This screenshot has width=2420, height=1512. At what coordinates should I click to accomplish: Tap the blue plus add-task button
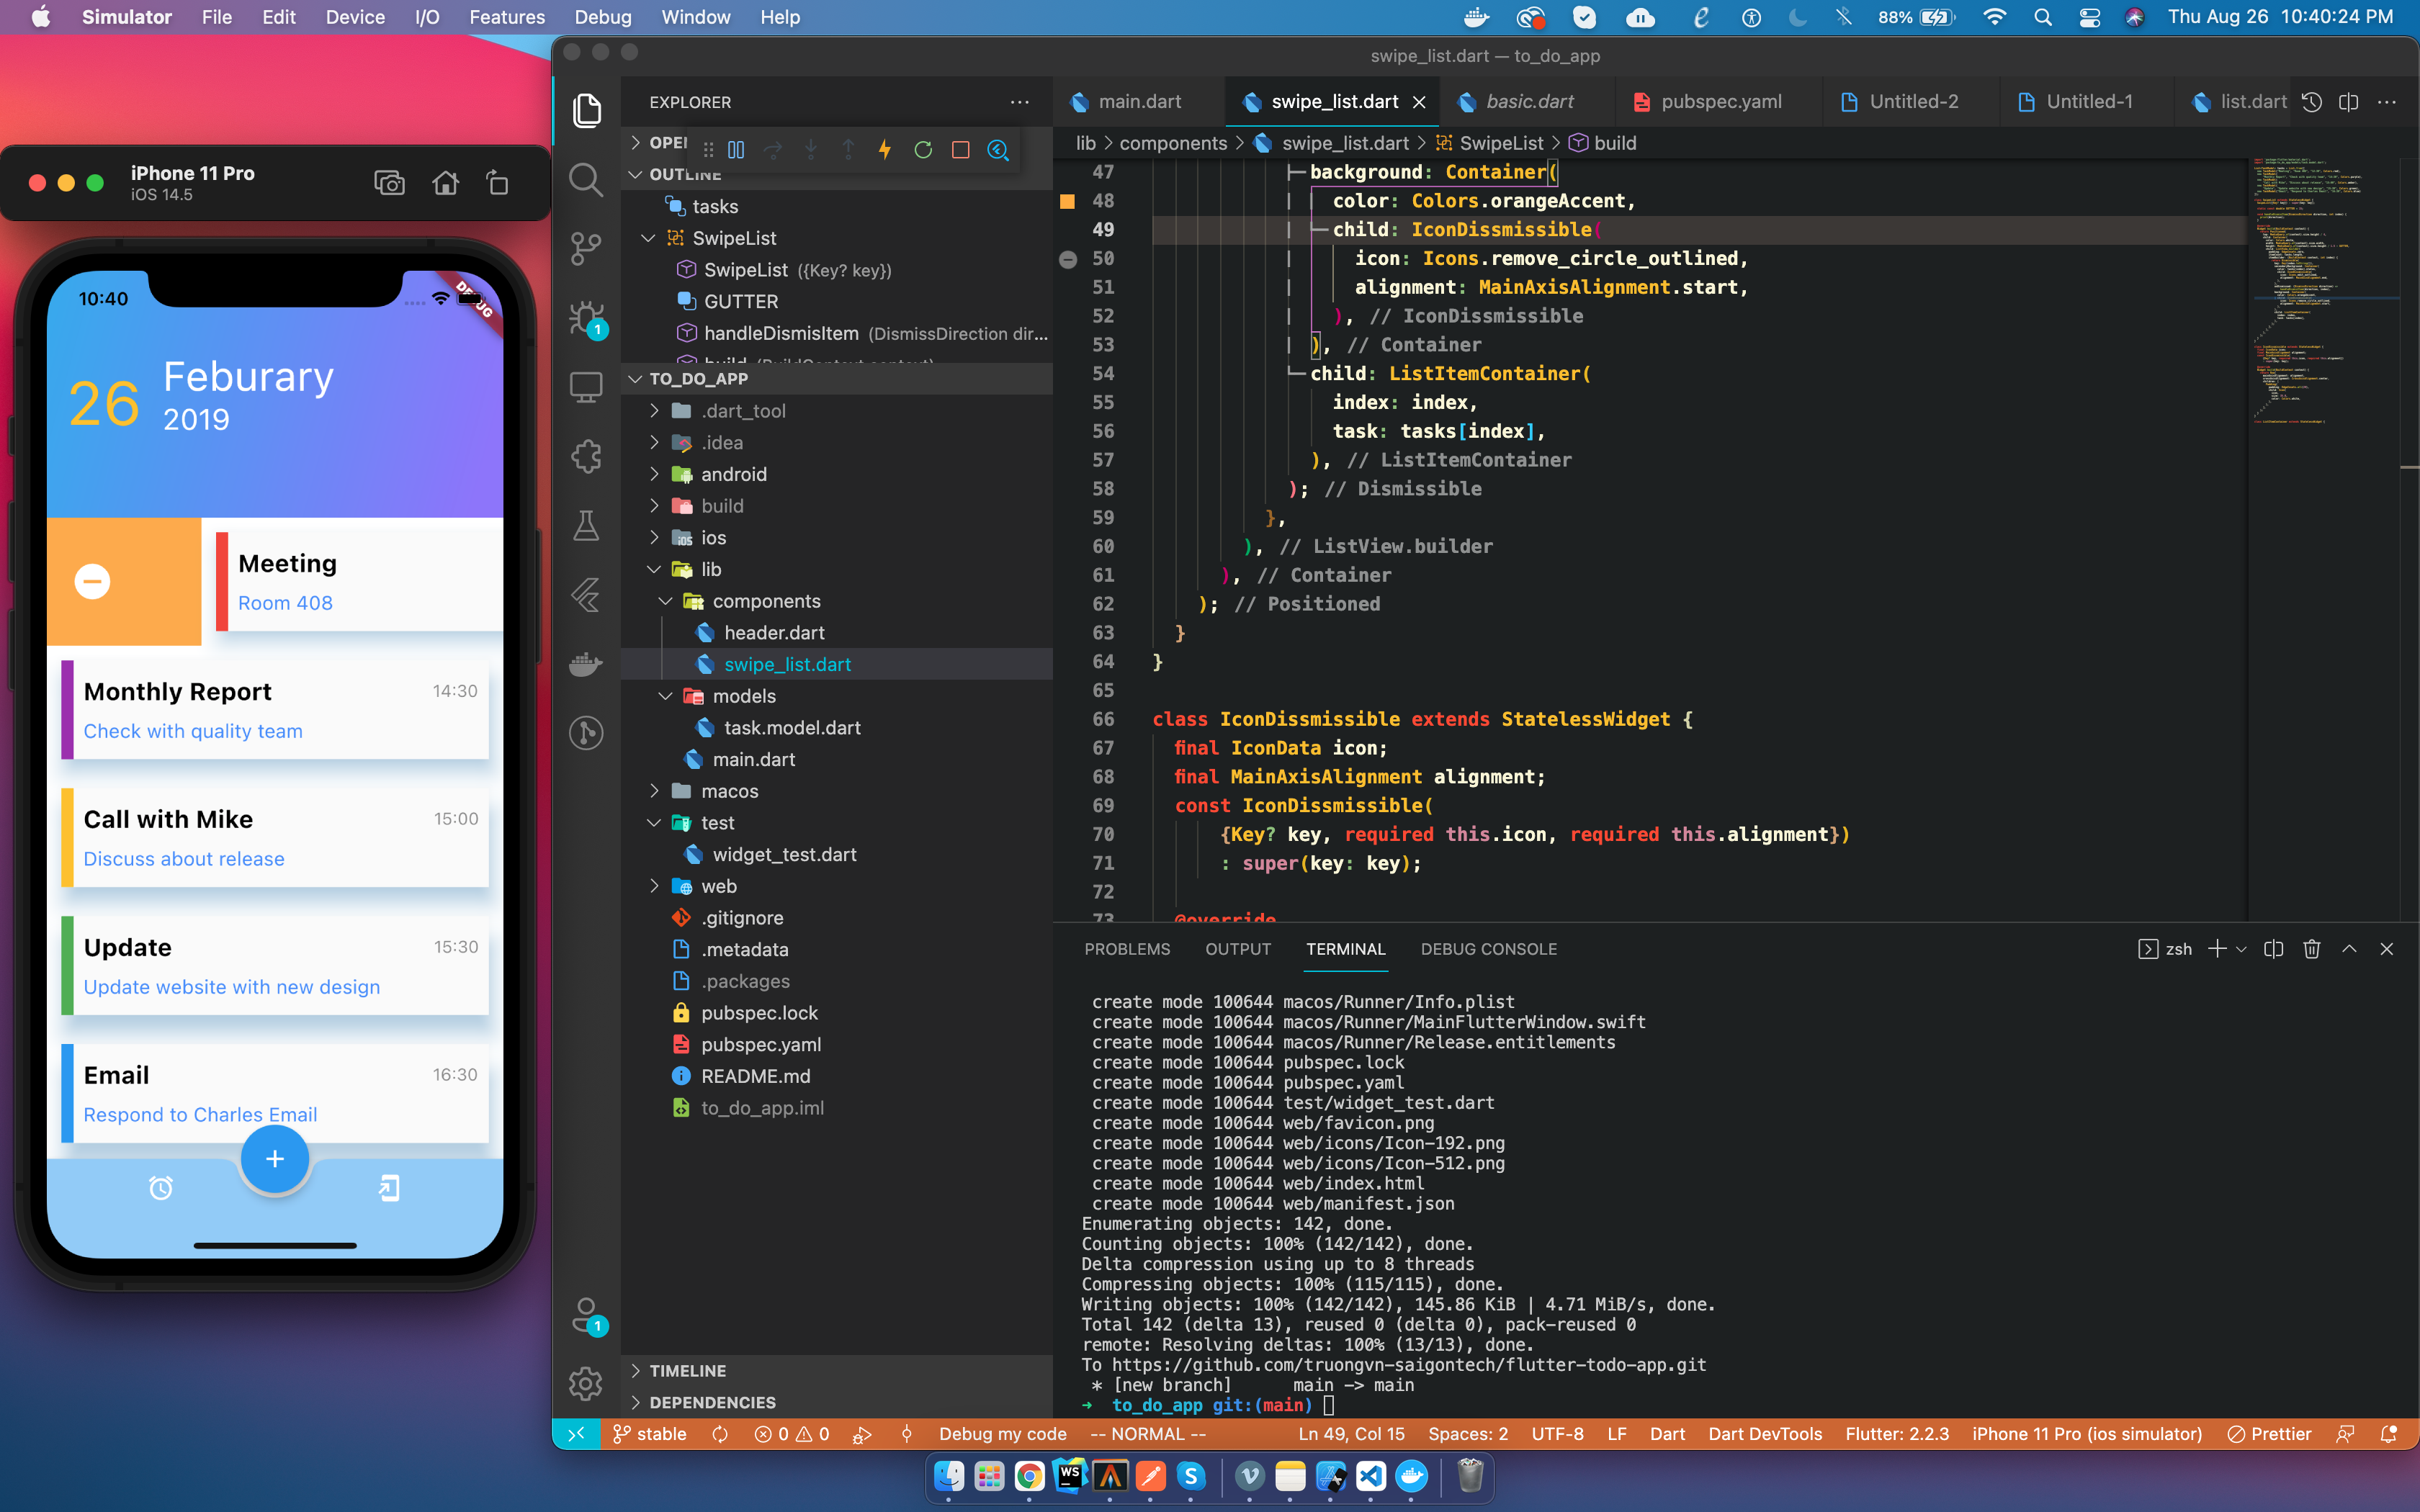click(275, 1159)
